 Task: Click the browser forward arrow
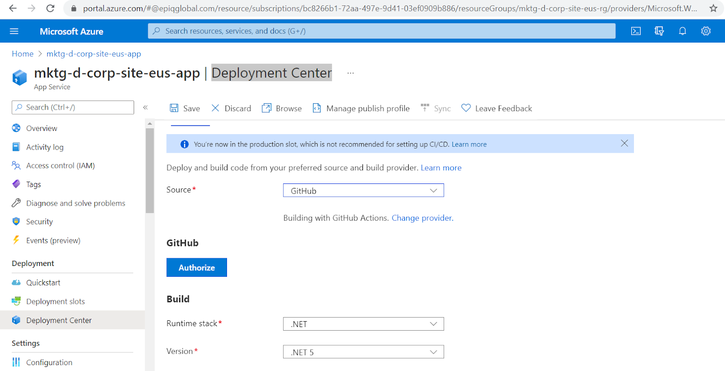click(x=31, y=8)
